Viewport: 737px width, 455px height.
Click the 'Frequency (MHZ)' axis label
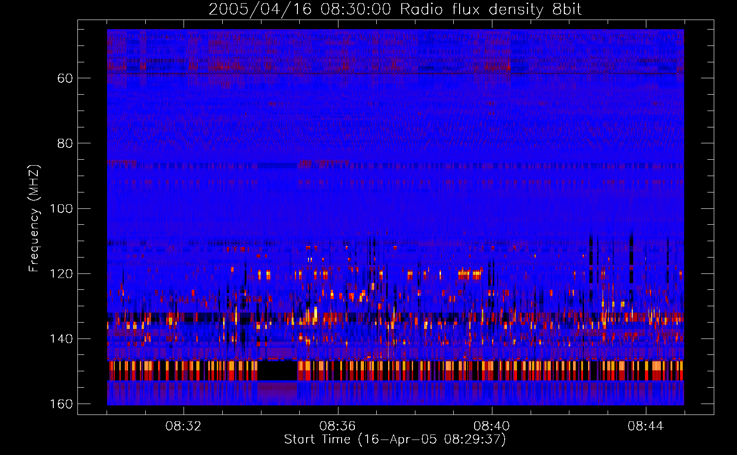pyautogui.click(x=34, y=218)
